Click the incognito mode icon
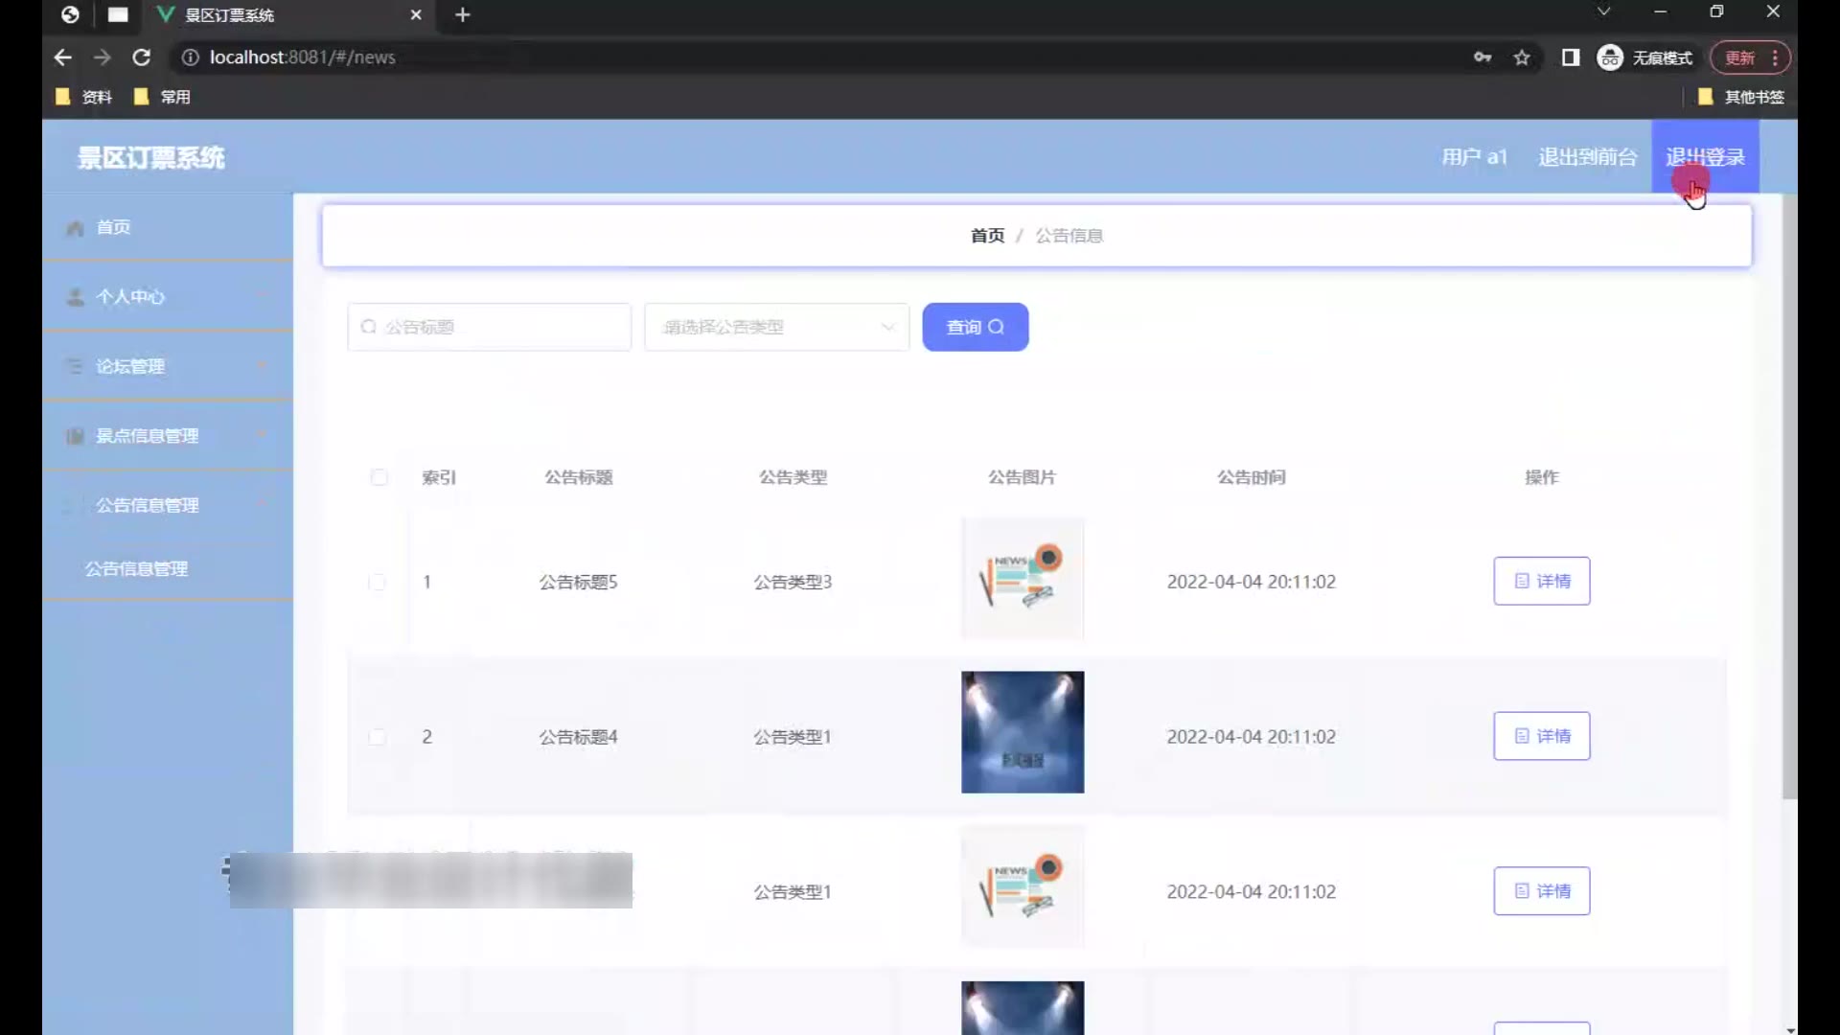The height and width of the screenshot is (1035, 1840). click(x=1610, y=57)
